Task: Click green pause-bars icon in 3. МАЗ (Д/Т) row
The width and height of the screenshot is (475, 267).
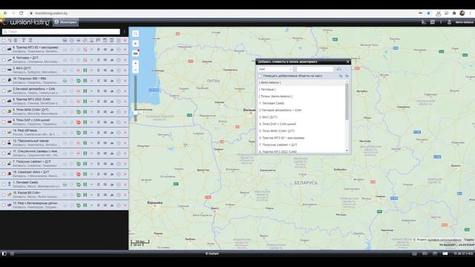Action: (85, 70)
